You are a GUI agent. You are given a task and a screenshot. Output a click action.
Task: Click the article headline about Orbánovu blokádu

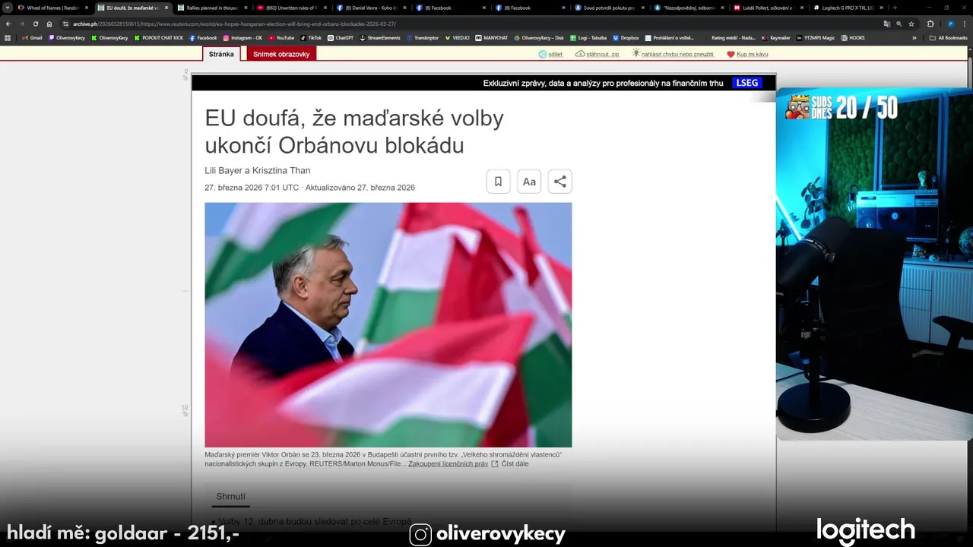(354, 131)
